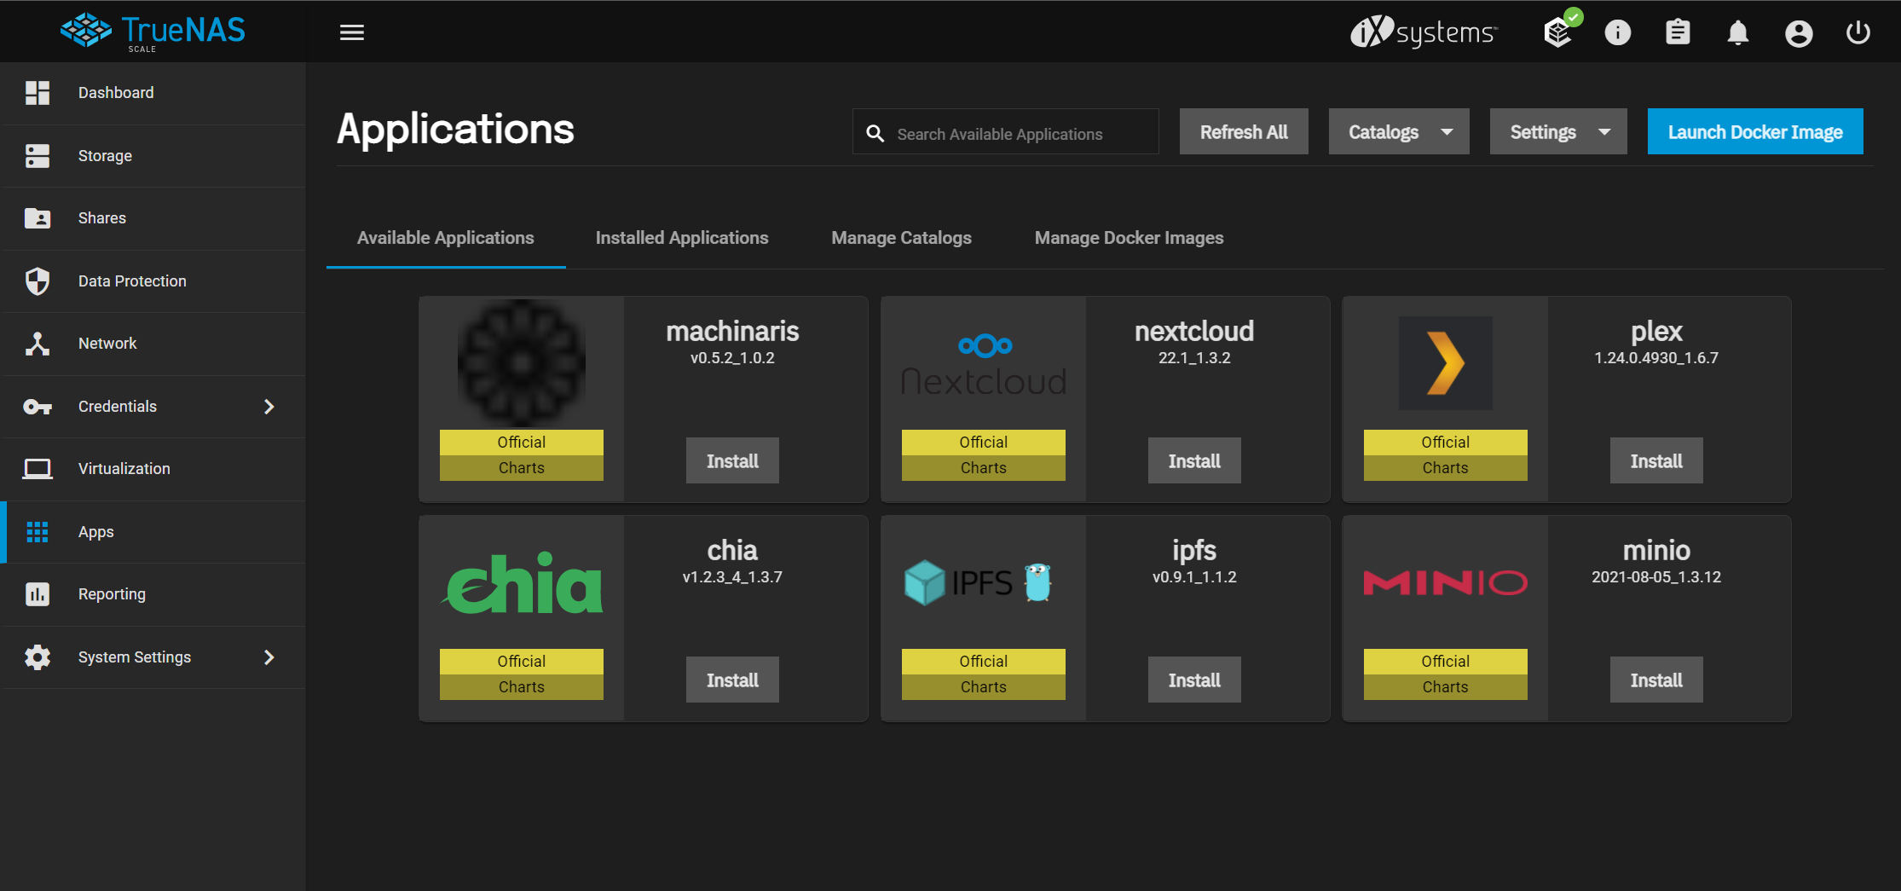
Task: Click the Credentials key icon
Action: coord(38,407)
